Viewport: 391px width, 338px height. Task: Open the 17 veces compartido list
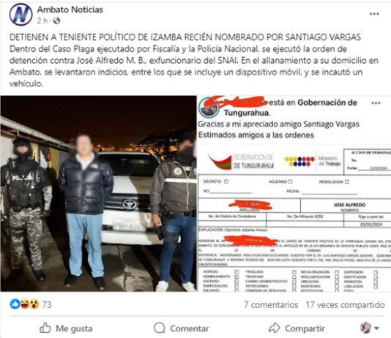(x=345, y=304)
